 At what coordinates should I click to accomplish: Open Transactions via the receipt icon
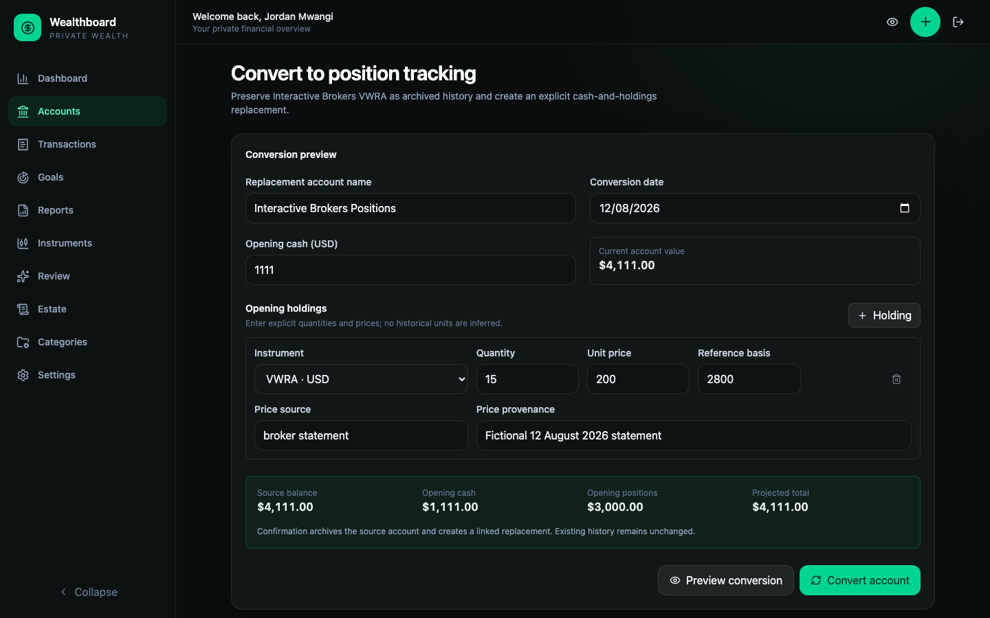point(23,144)
